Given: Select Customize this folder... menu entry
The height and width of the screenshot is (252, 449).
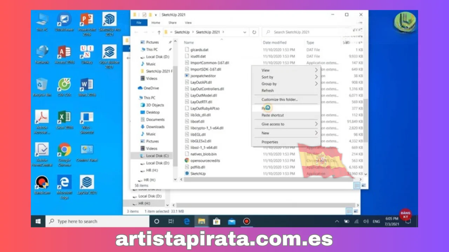Looking at the screenshot, I should [286, 99].
